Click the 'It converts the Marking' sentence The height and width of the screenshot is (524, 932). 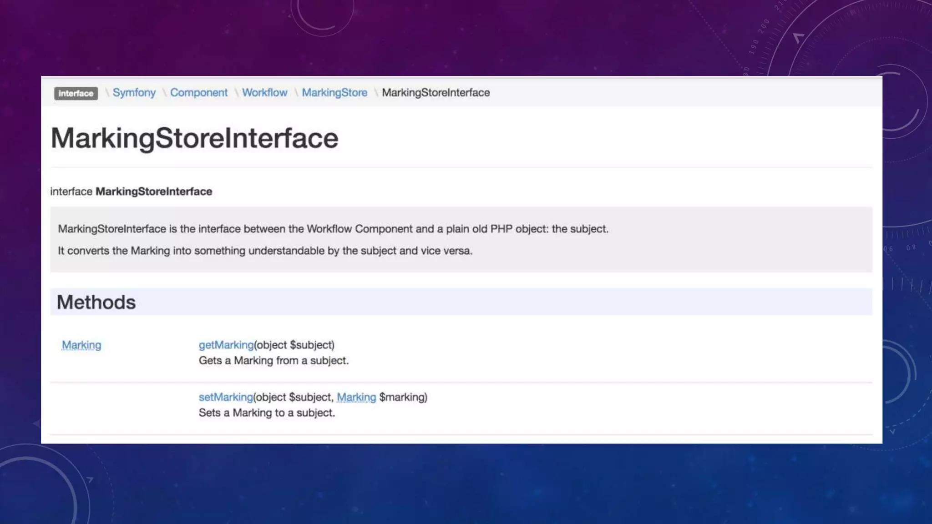point(265,251)
